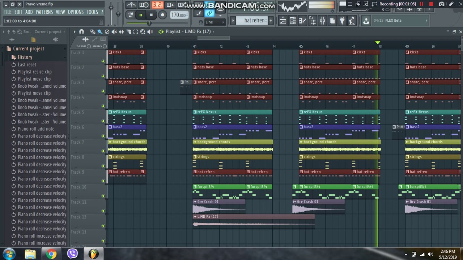Enable the STRETCH checkbox
This screenshot has height=260, width=463.
[105, 46]
